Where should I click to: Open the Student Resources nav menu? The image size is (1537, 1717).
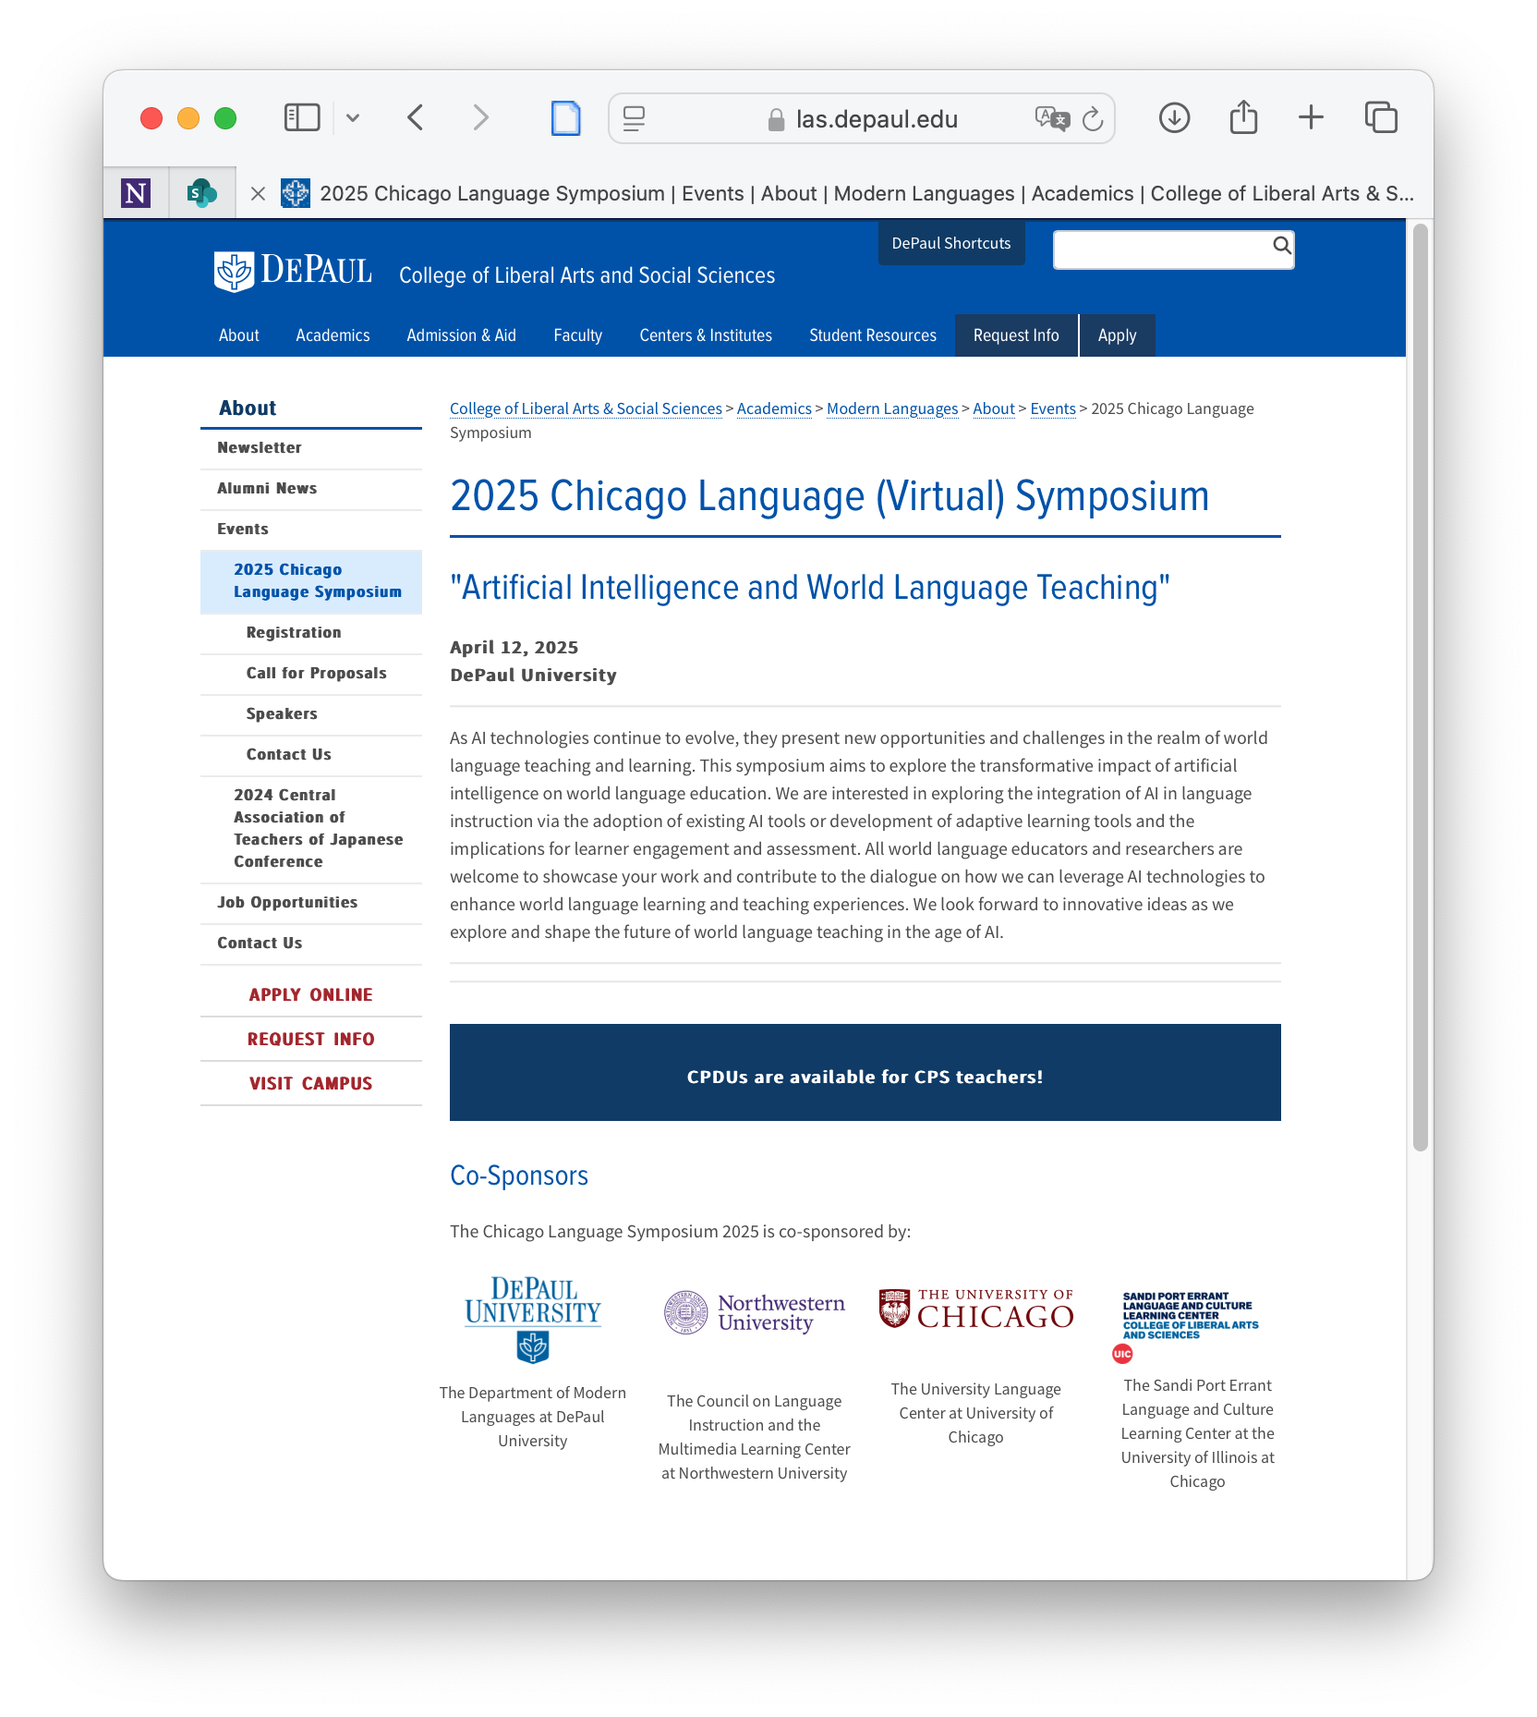click(873, 335)
